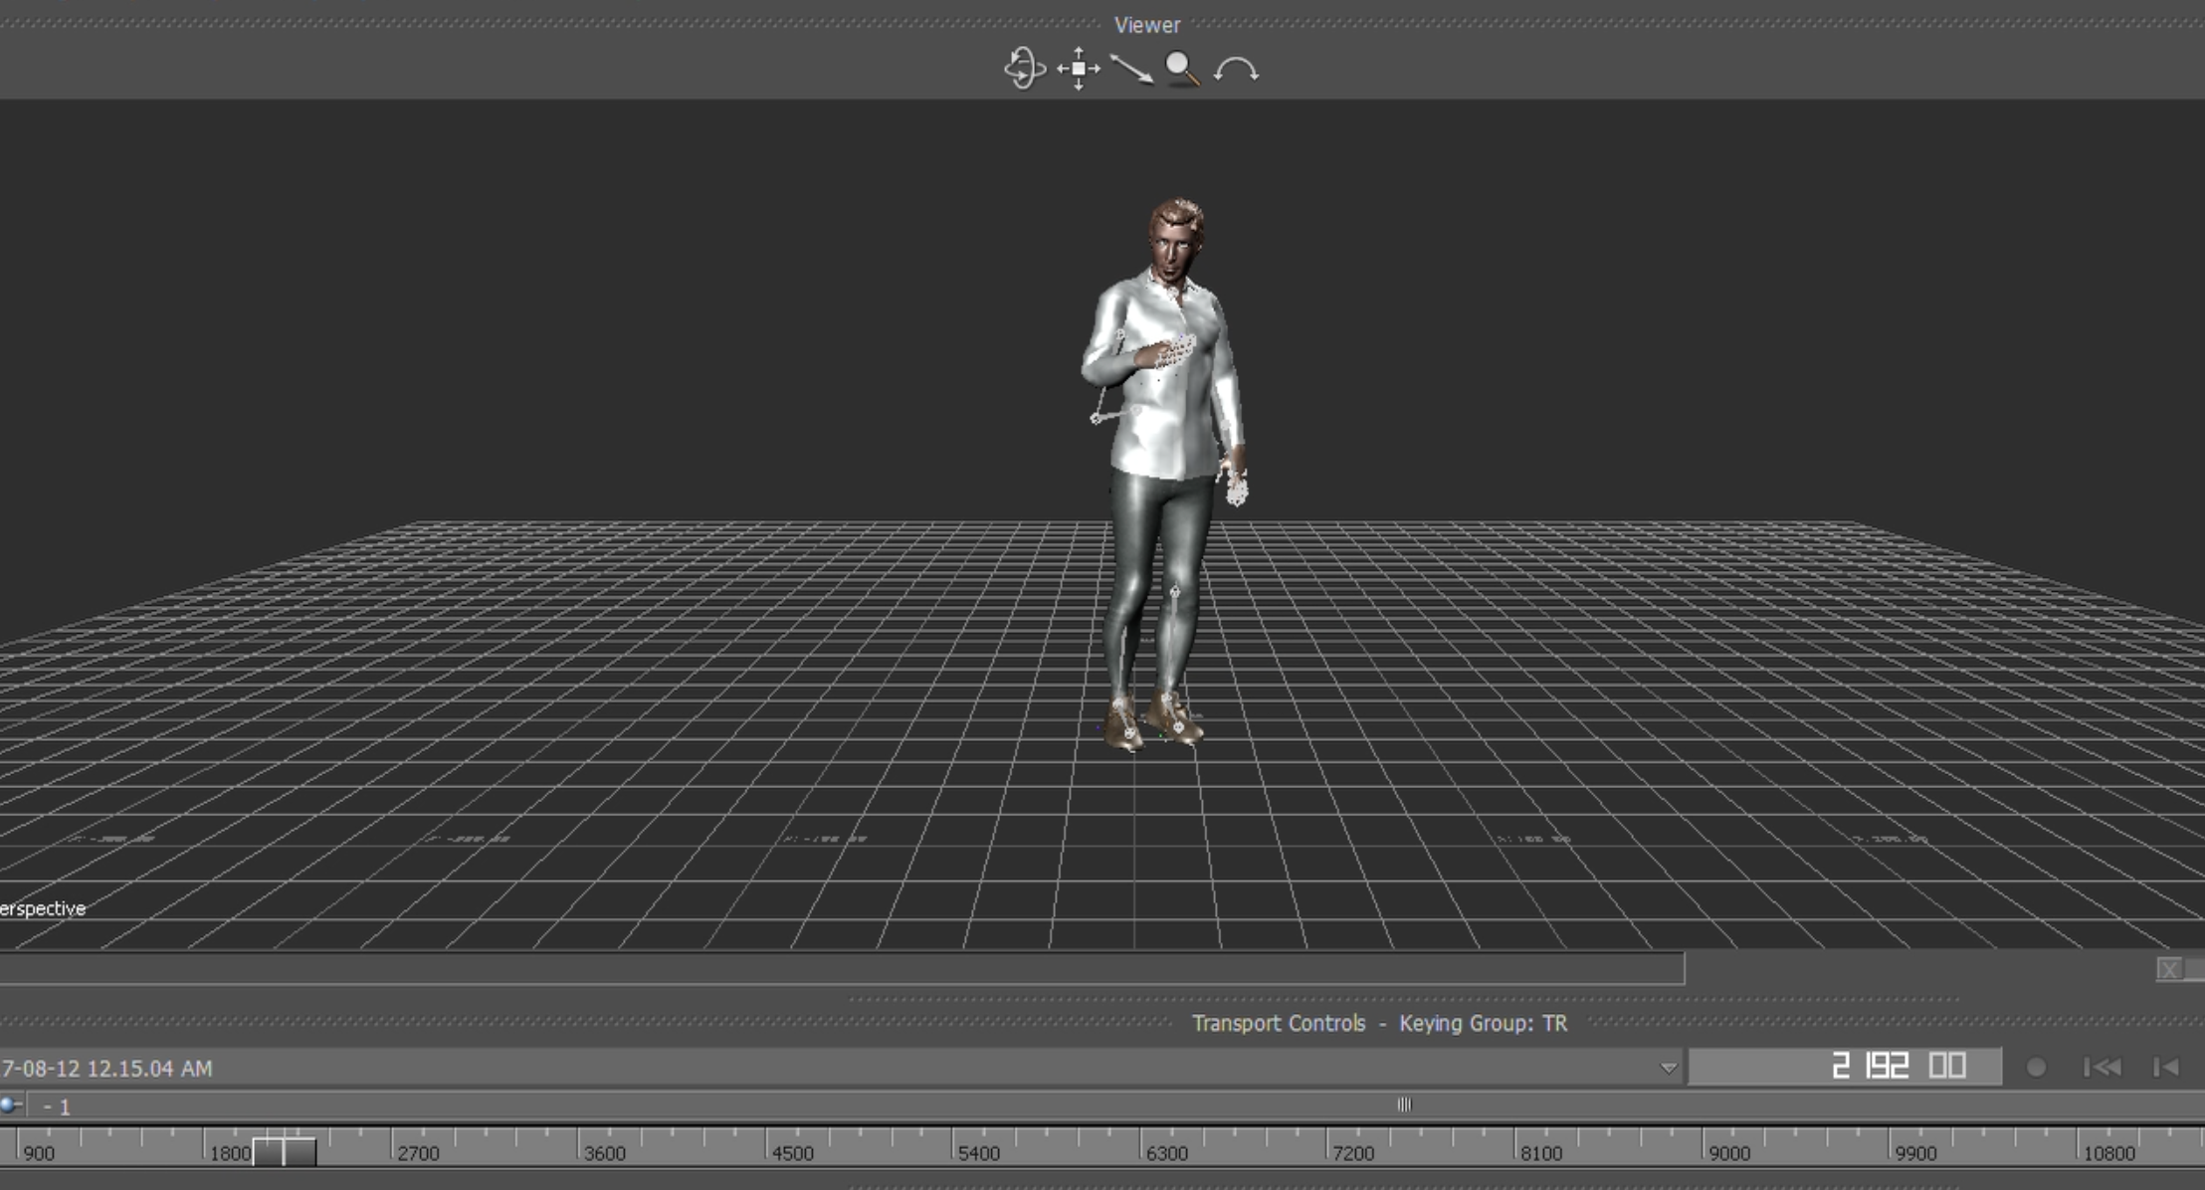Click the 10800 label on timeline

pos(2108,1153)
